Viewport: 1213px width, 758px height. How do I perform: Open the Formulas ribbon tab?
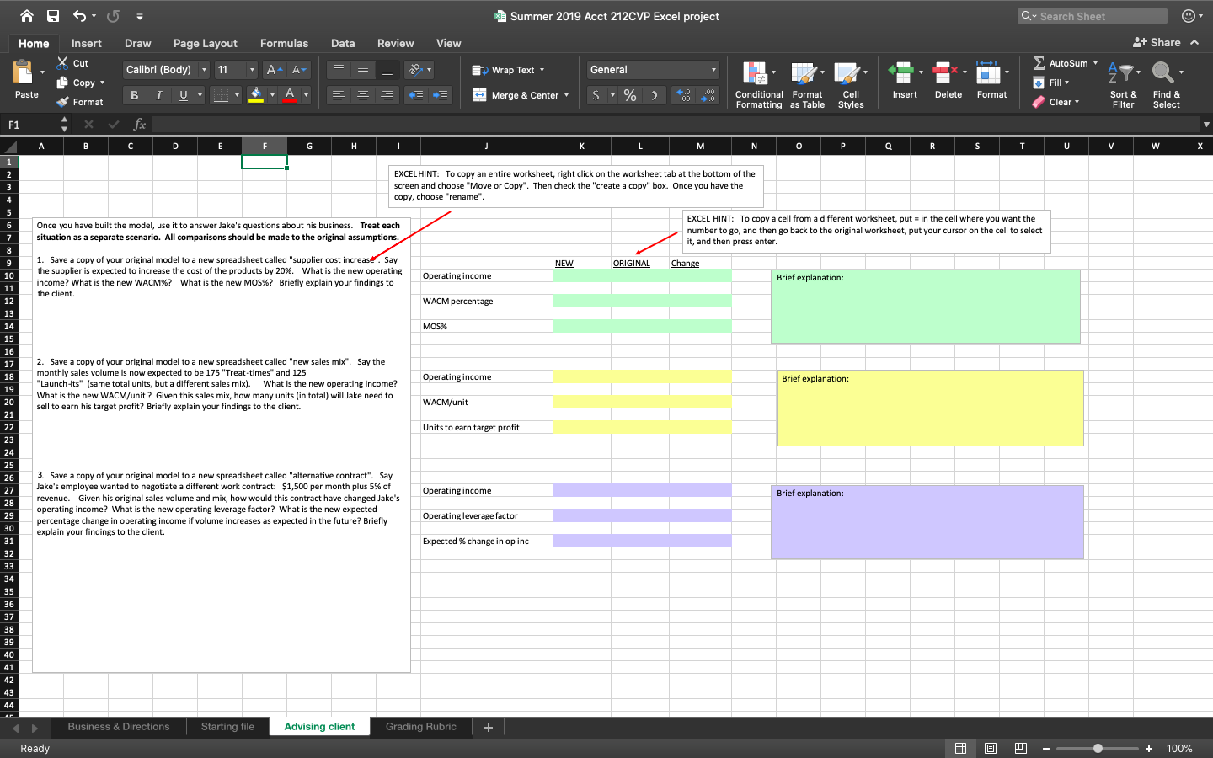click(x=284, y=44)
